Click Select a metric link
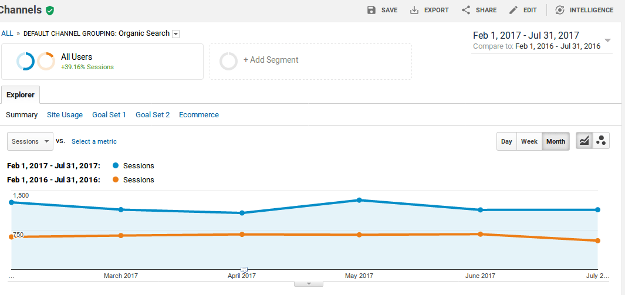 (x=94, y=141)
